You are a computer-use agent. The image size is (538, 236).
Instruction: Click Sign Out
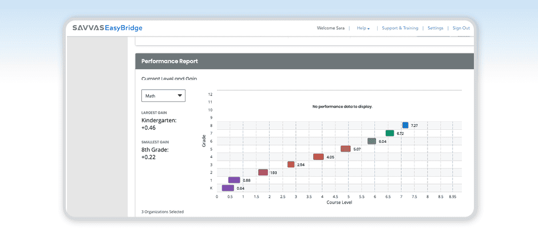461,28
